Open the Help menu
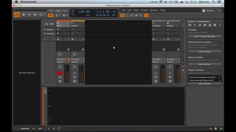The height and width of the screenshot is (132, 236). pyautogui.click(x=163, y=10)
